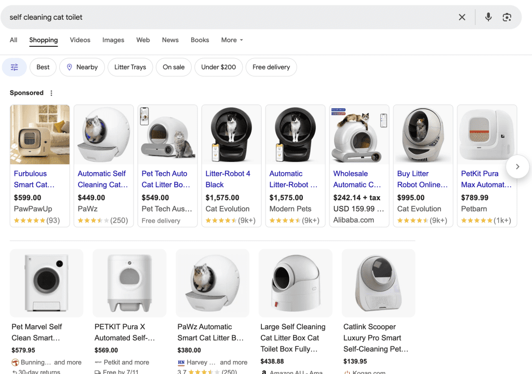Expand the More search categories dropdown

(232, 40)
